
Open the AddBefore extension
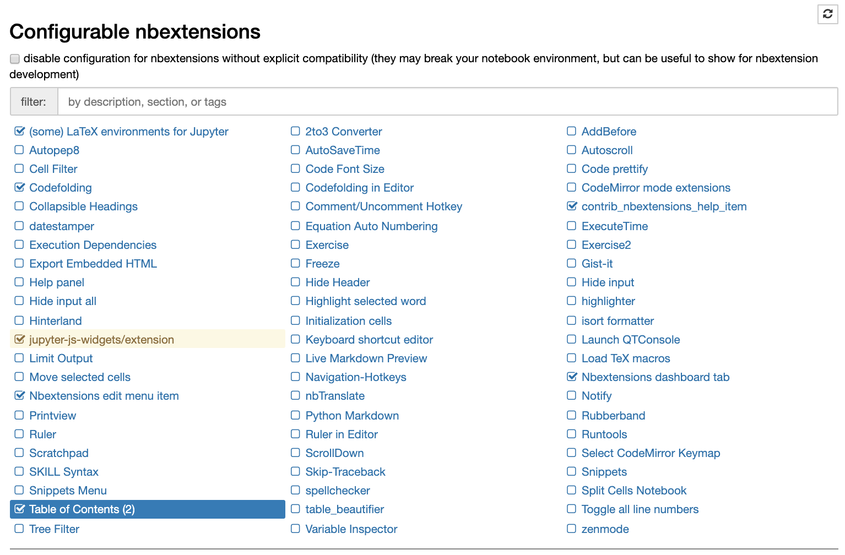click(609, 132)
